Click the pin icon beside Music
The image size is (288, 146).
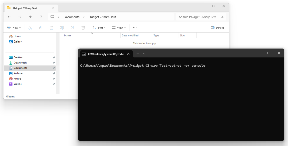[x=54, y=79]
